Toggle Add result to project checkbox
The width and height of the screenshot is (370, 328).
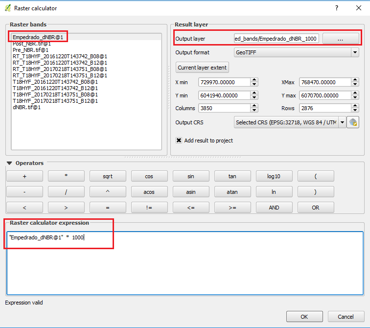tap(179, 141)
